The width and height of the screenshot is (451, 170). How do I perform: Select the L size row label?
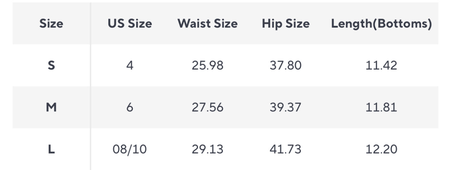tap(51, 149)
